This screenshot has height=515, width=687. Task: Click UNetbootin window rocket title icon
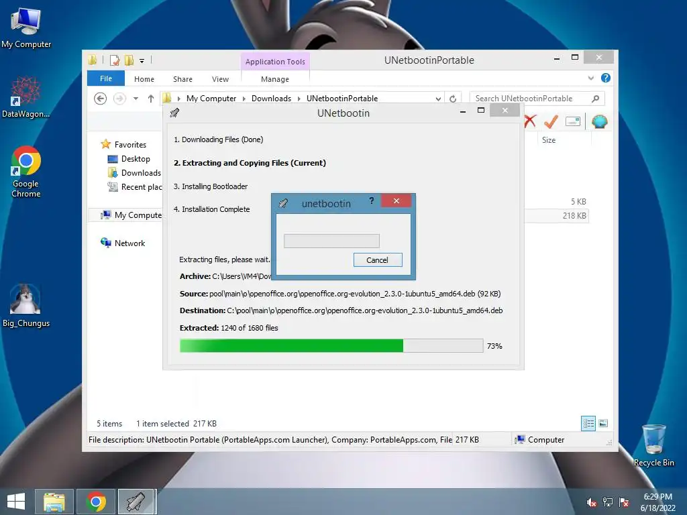[x=174, y=113]
